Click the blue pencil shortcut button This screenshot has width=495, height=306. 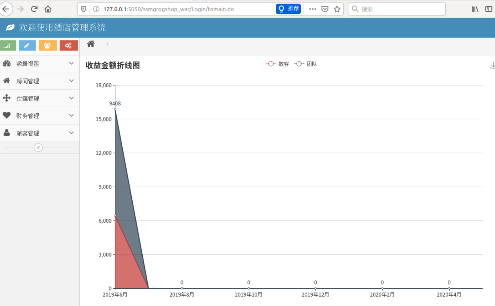27,45
